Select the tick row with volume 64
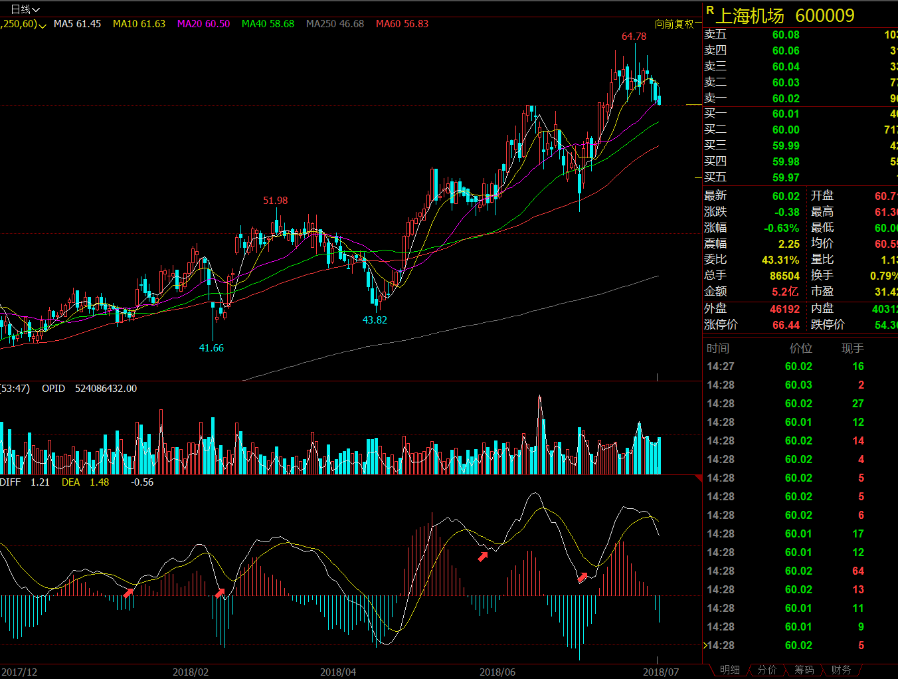Screen dimensions: 898x679 click(800, 571)
